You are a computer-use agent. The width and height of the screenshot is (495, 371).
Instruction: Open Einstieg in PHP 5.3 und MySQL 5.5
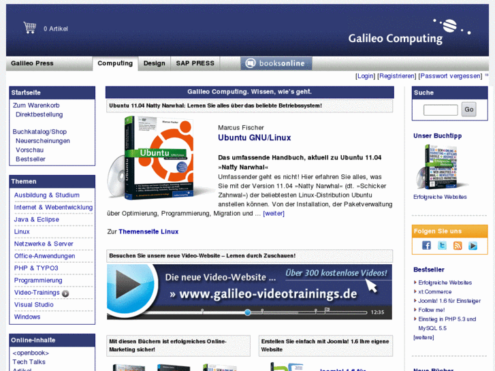tap(447, 323)
